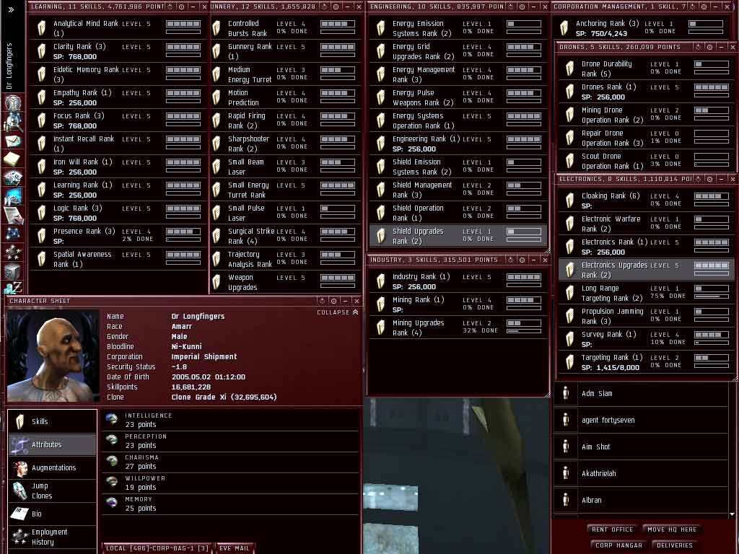Click the Memory attribute icon
Screen dimensions: 739x554
112,503
